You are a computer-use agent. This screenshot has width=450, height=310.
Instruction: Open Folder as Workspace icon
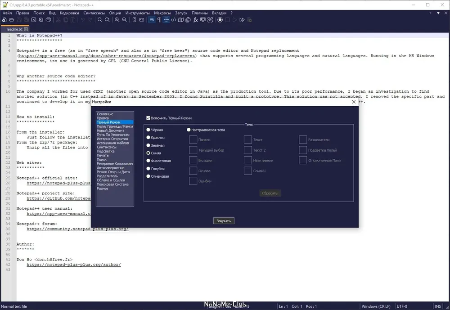(x=203, y=20)
